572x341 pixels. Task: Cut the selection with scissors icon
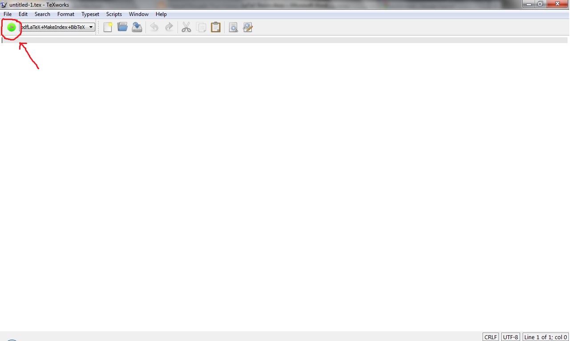coord(186,27)
